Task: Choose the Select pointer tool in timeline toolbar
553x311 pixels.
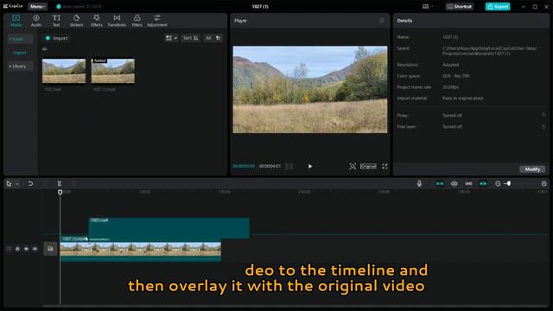Action: pos(9,184)
